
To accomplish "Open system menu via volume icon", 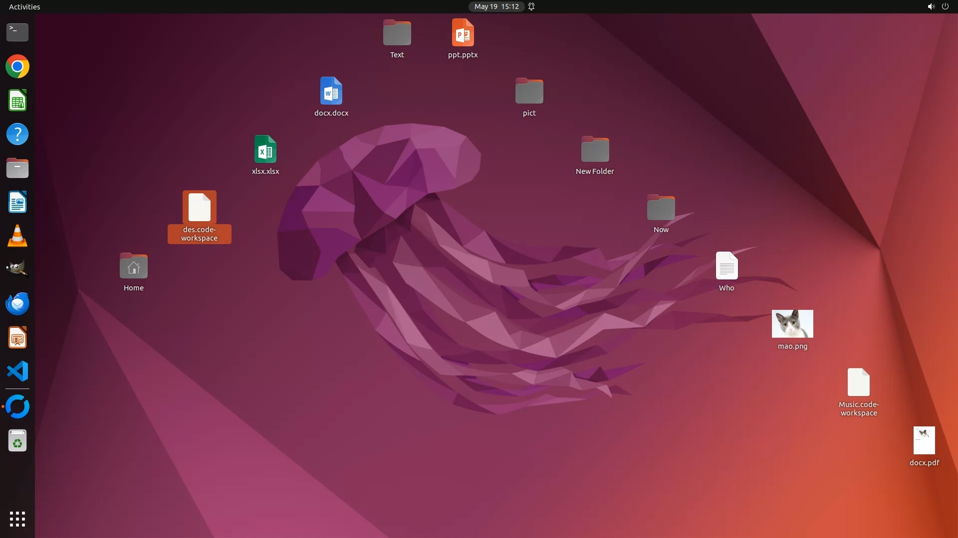I will [931, 6].
